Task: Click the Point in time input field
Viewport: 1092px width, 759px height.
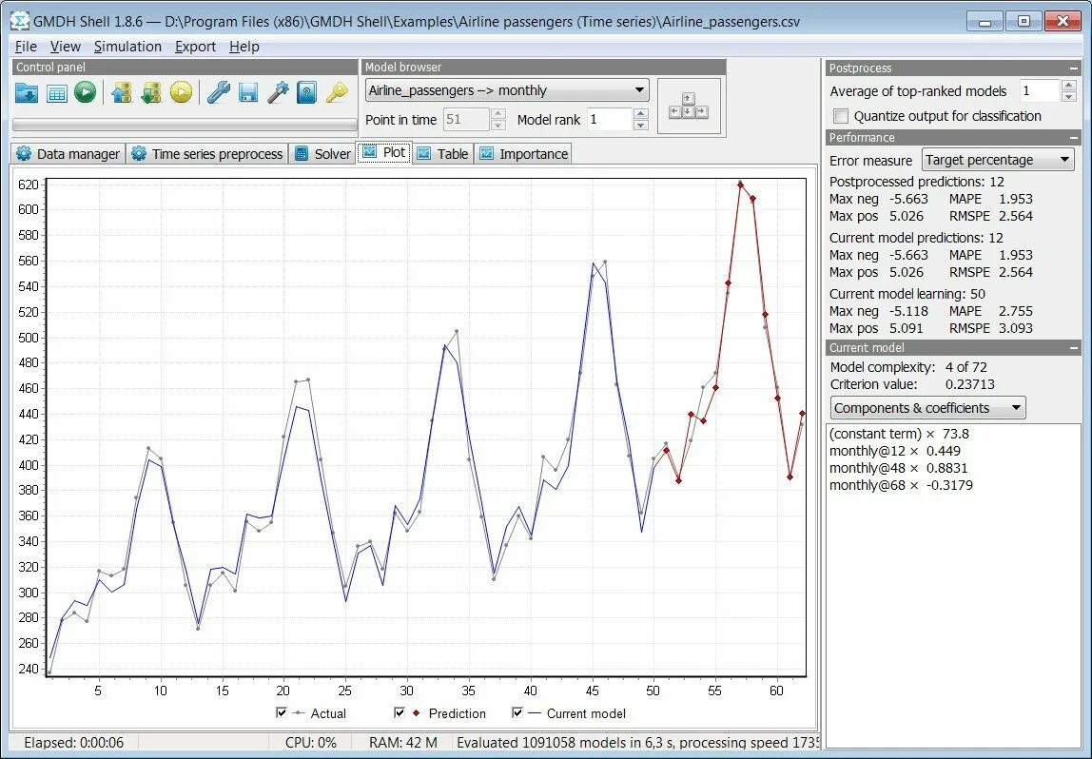Action: coord(466,120)
